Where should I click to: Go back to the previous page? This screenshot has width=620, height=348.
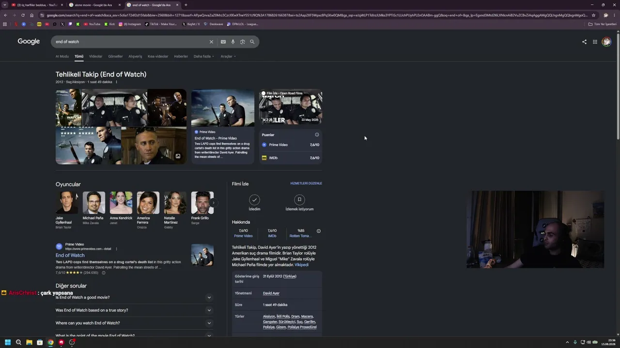5,15
